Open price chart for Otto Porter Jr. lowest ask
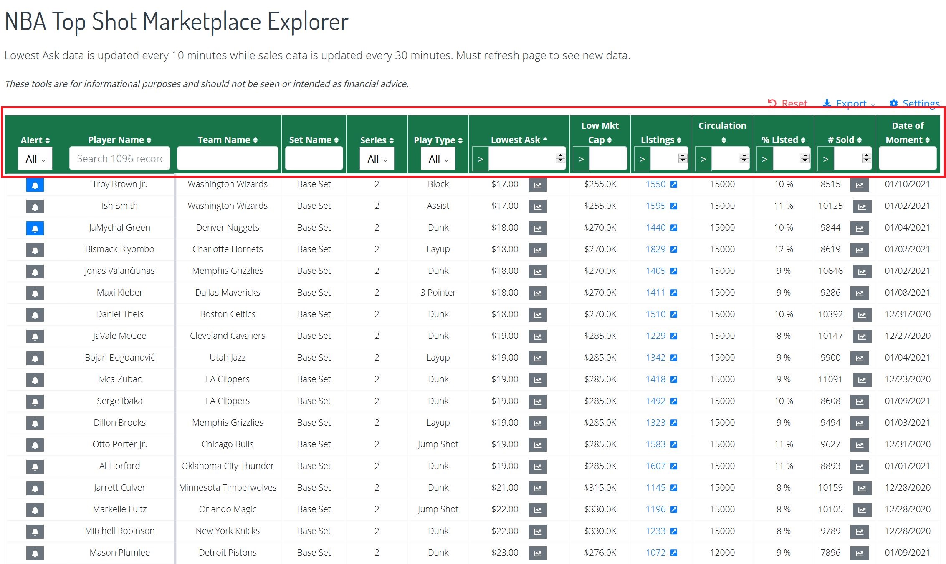This screenshot has height=564, width=946. point(538,445)
